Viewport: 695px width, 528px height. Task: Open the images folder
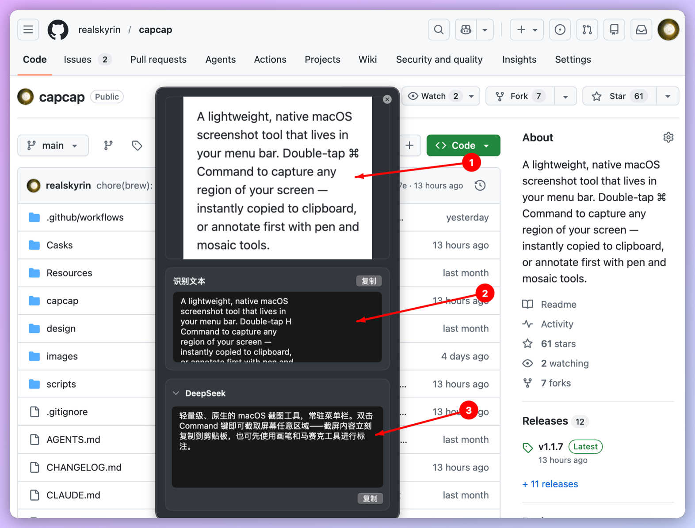[62, 356]
